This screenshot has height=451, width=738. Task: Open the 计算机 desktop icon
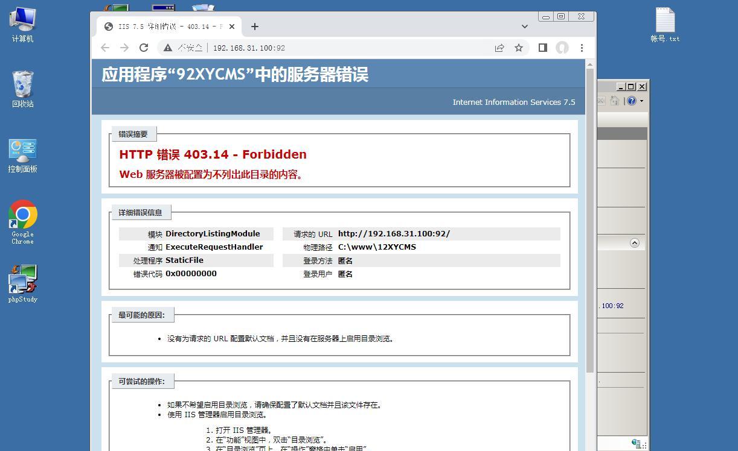22,24
